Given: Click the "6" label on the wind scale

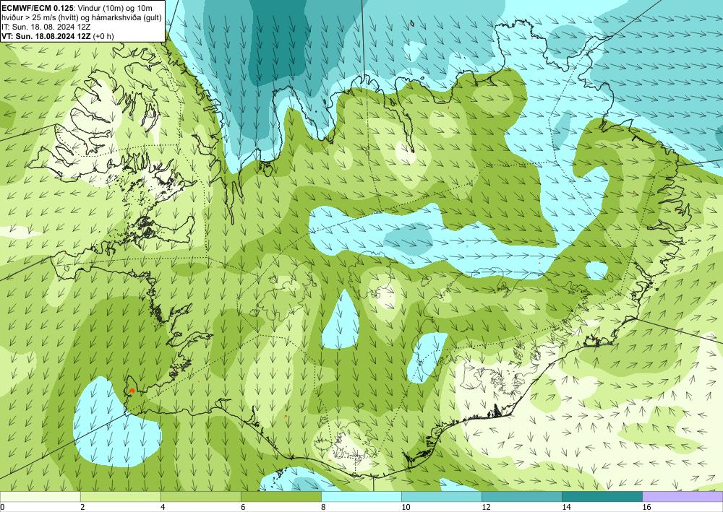Looking at the screenshot, I should tap(243, 507).
